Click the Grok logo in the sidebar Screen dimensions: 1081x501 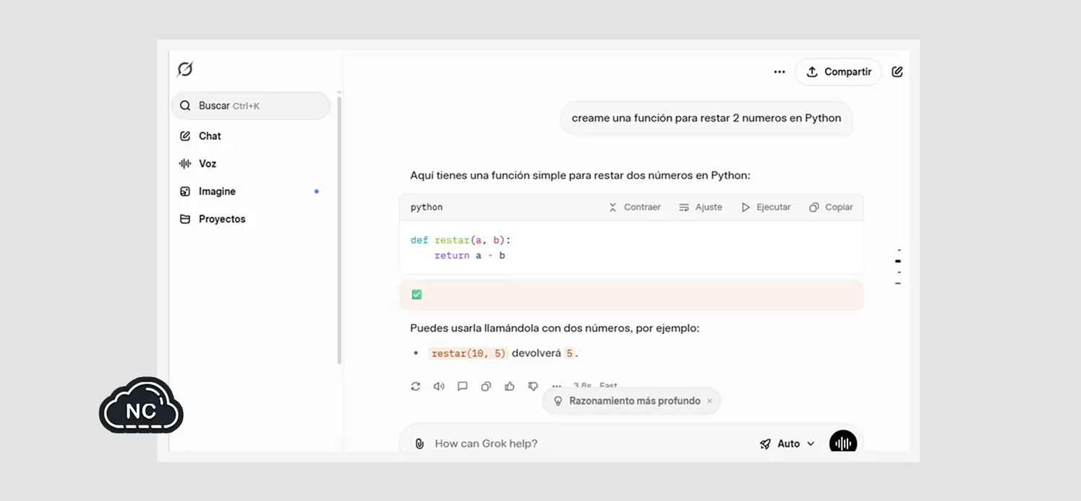click(x=185, y=70)
